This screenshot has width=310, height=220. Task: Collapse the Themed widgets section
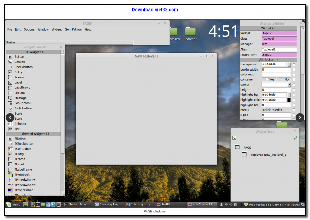33,134
